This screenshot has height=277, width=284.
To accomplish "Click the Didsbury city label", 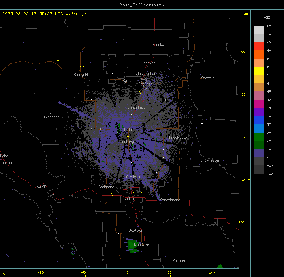I will coord(126,142).
